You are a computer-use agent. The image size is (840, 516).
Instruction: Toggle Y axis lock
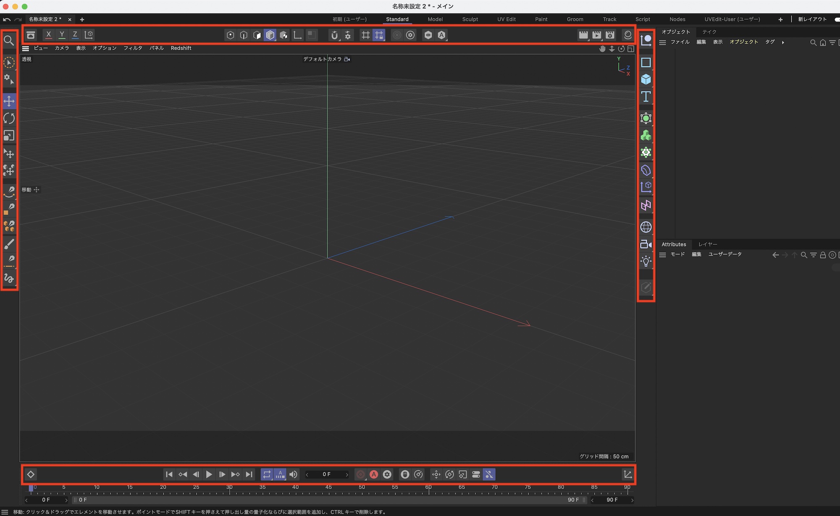coord(62,35)
